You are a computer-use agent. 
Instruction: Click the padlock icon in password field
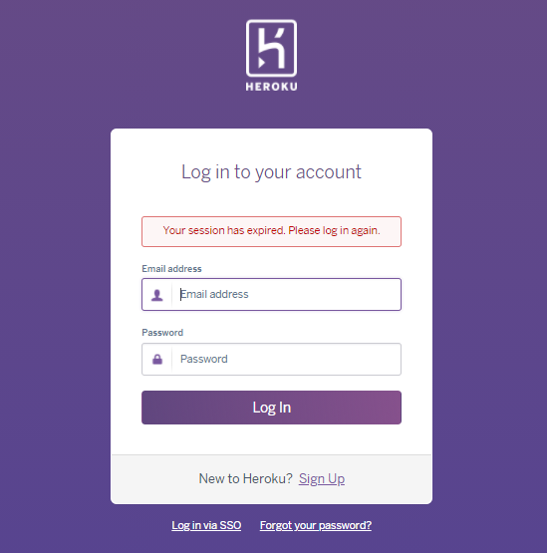tap(157, 360)
